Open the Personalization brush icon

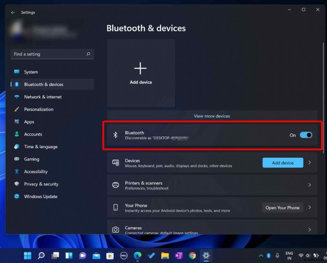point(17,109)
